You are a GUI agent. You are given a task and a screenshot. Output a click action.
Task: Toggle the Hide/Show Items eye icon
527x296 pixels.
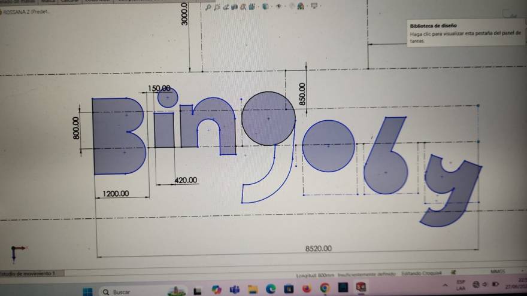pyautogui.click(x=279, y=7)
